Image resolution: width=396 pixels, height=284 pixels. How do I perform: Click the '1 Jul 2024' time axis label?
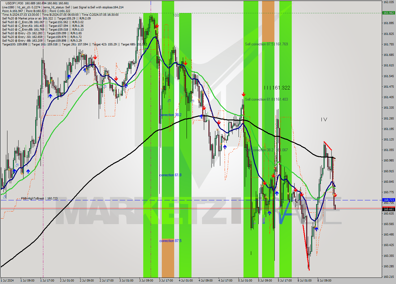(x=7, y=281)
